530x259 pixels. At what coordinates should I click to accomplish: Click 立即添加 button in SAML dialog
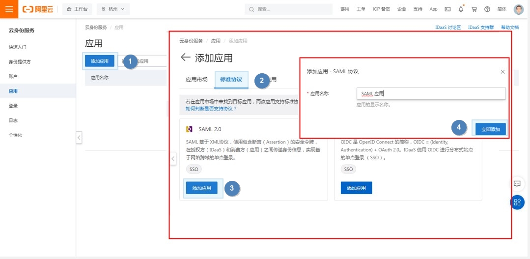coord(490,129)
